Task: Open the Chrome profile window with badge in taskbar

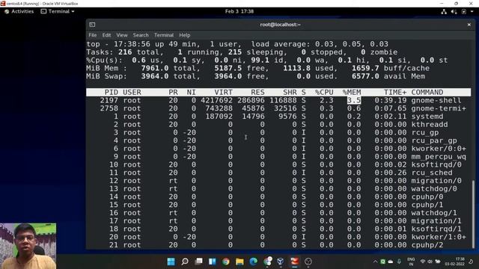Action: [268, 262]
